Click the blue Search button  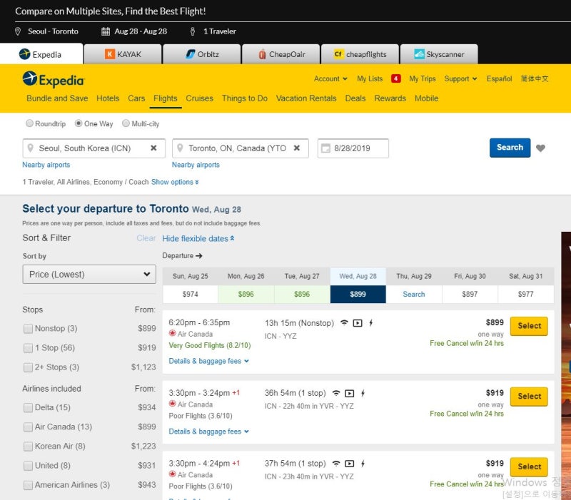510,148
